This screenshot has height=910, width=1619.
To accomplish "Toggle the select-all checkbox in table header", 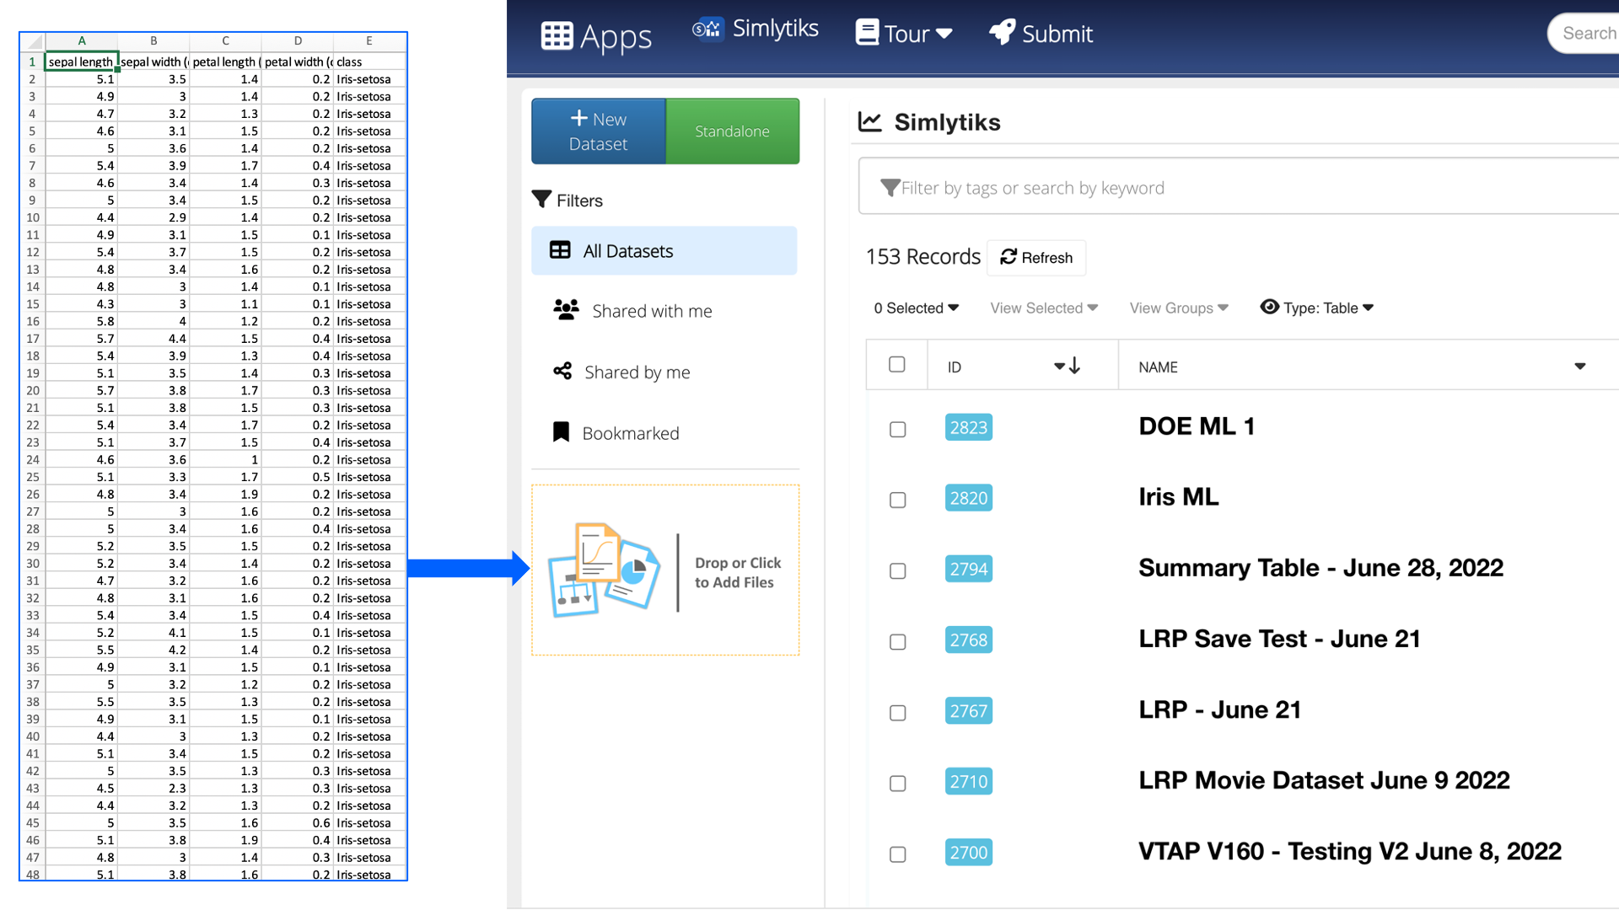I will coord(896,364).
